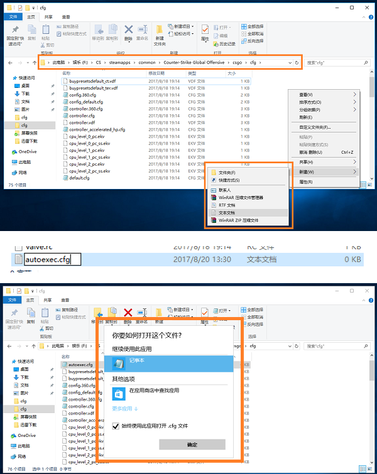Select 文件夹(F) in the New submenu
The image size is (377, 474).
tap(248, 173)
